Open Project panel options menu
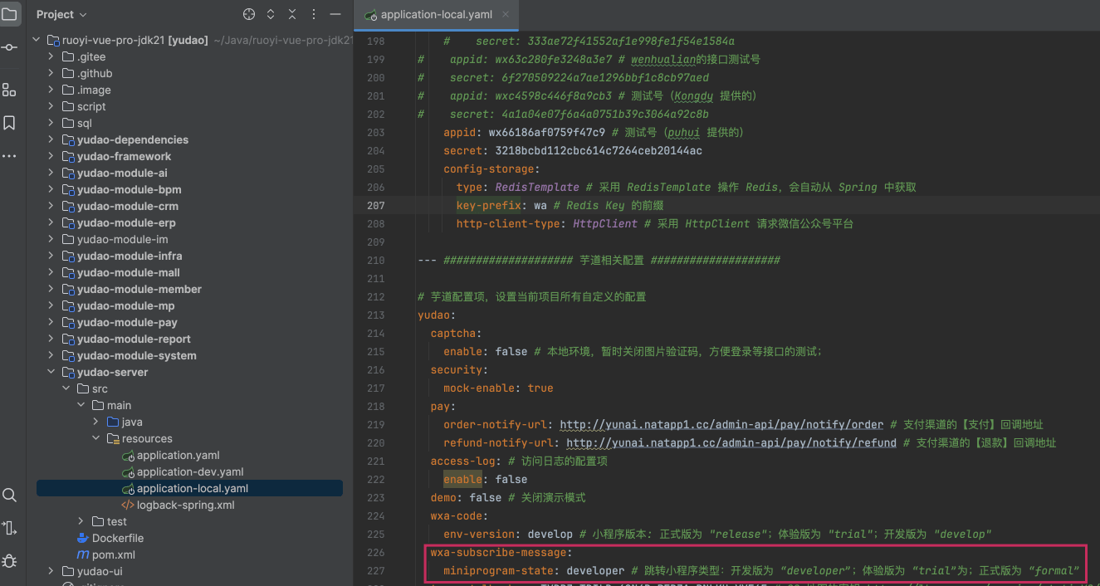 314,14
